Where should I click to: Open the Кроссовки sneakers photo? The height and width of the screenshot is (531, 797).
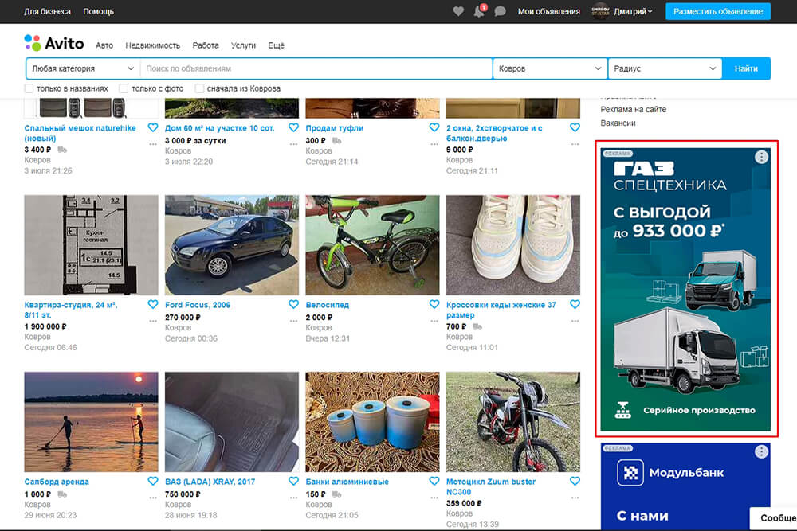512,245
